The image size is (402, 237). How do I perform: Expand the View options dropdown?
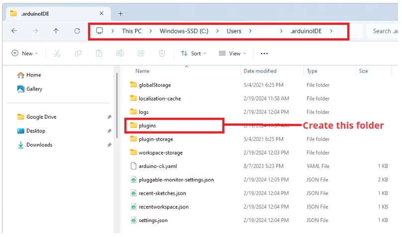(x=232, y=53)
